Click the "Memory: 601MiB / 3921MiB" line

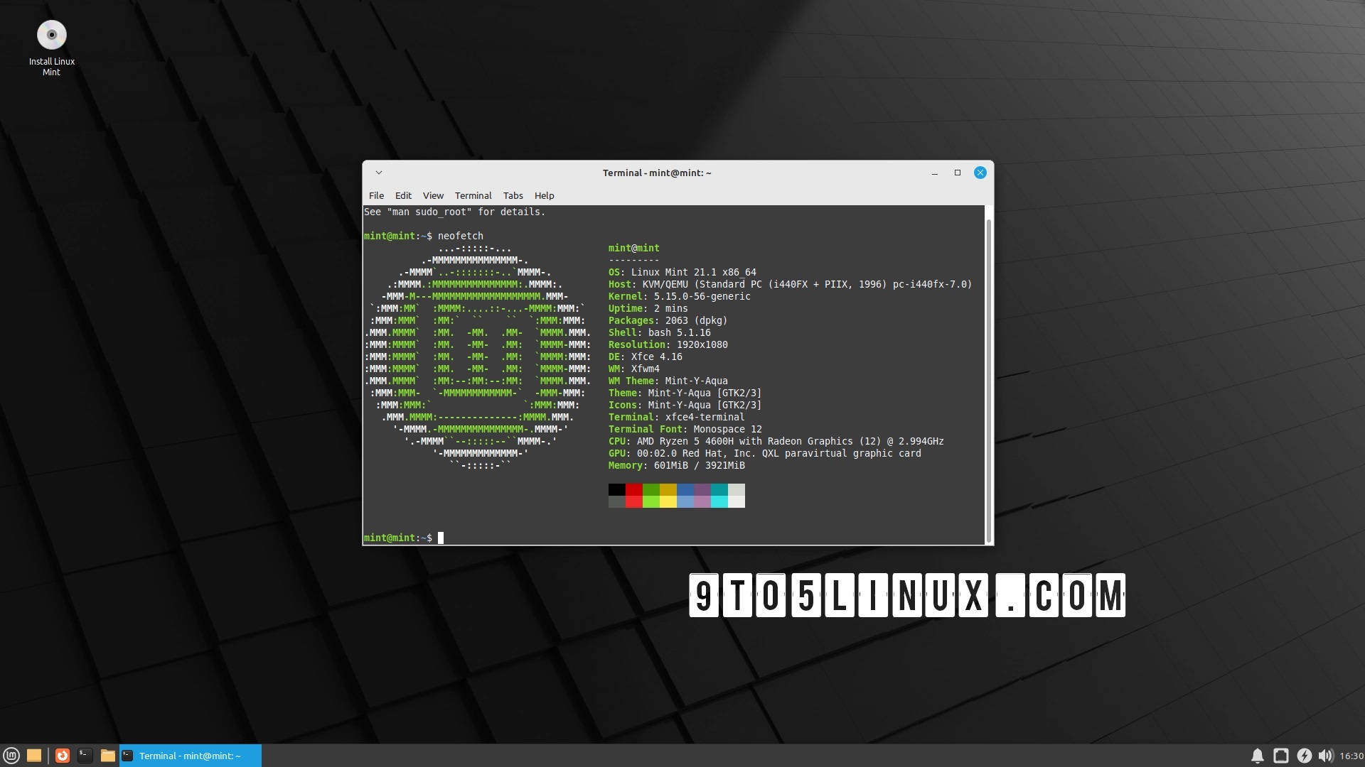(677, 465)
